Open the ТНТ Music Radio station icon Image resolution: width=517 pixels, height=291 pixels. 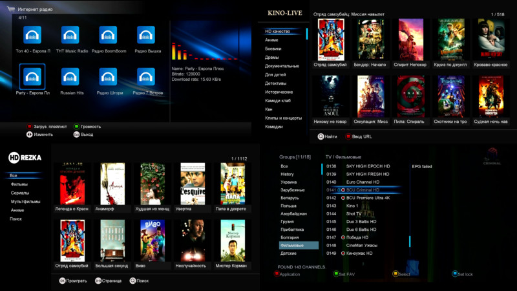pos(70,35)
